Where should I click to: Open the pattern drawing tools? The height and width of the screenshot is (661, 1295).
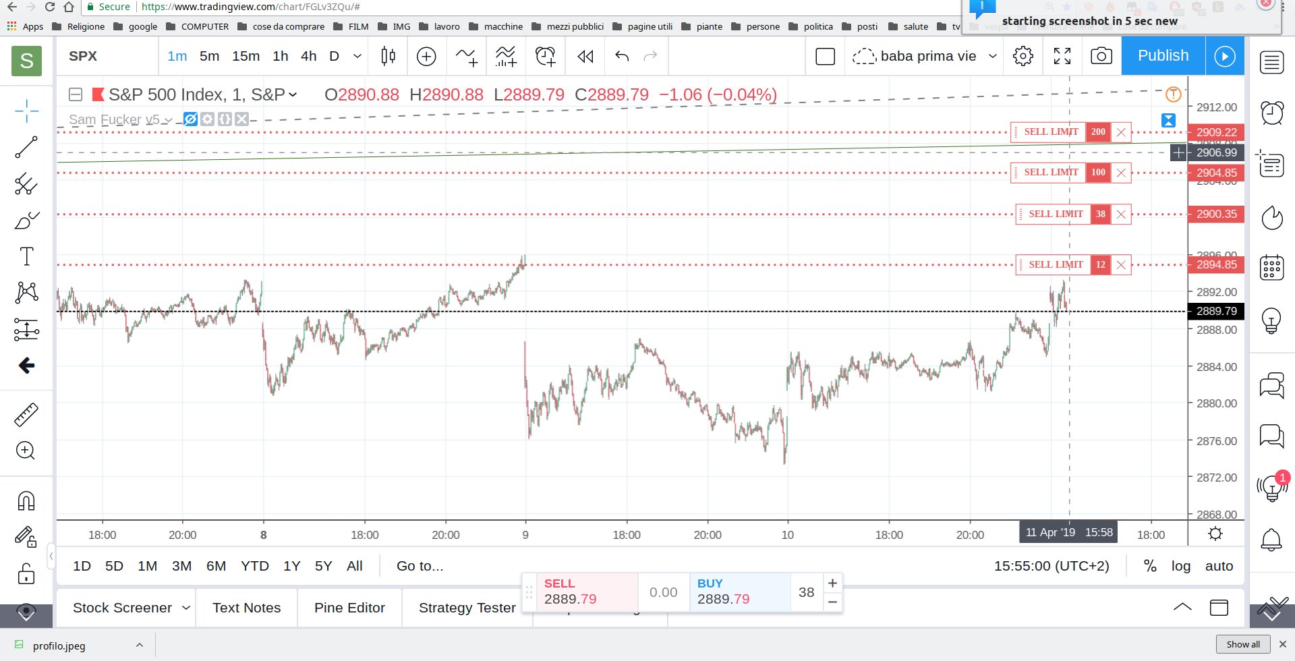click(26, 293)
